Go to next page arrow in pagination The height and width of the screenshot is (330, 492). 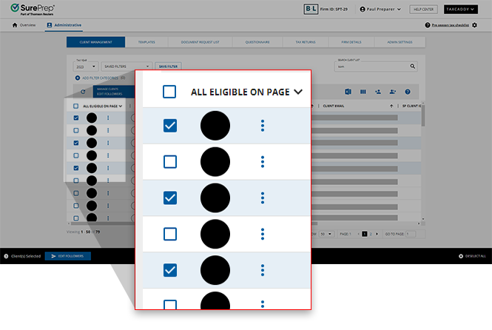point(377,234)
